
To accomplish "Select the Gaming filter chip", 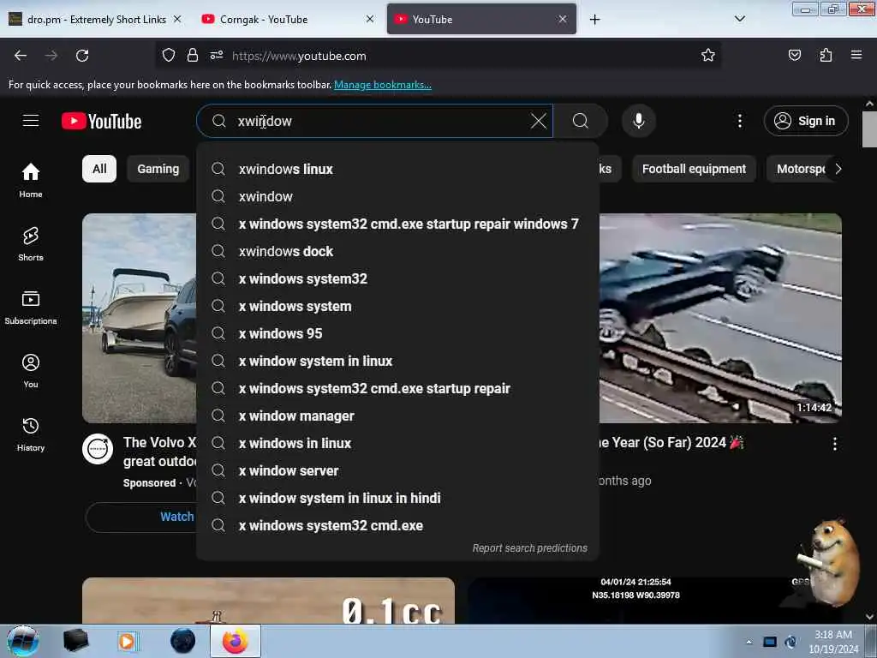I will [x=158, y=169].
